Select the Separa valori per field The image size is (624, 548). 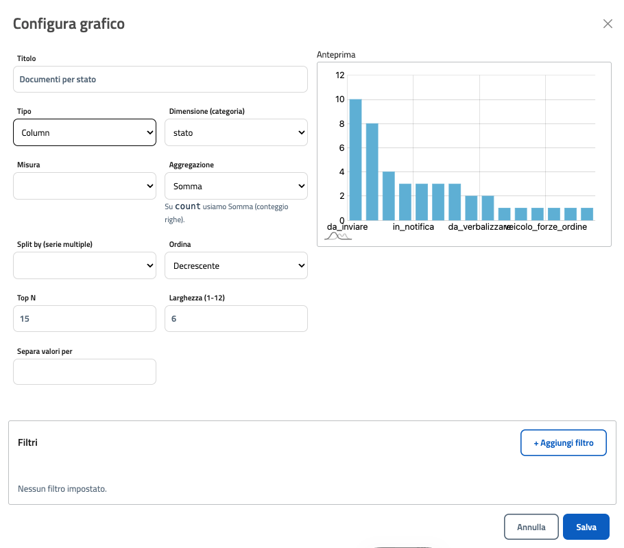[x=84, y=372]
